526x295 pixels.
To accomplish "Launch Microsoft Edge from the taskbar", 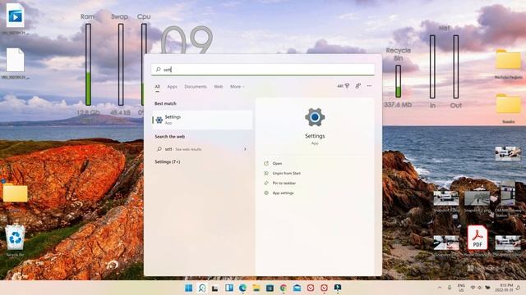I will click(x=243, y=288).
